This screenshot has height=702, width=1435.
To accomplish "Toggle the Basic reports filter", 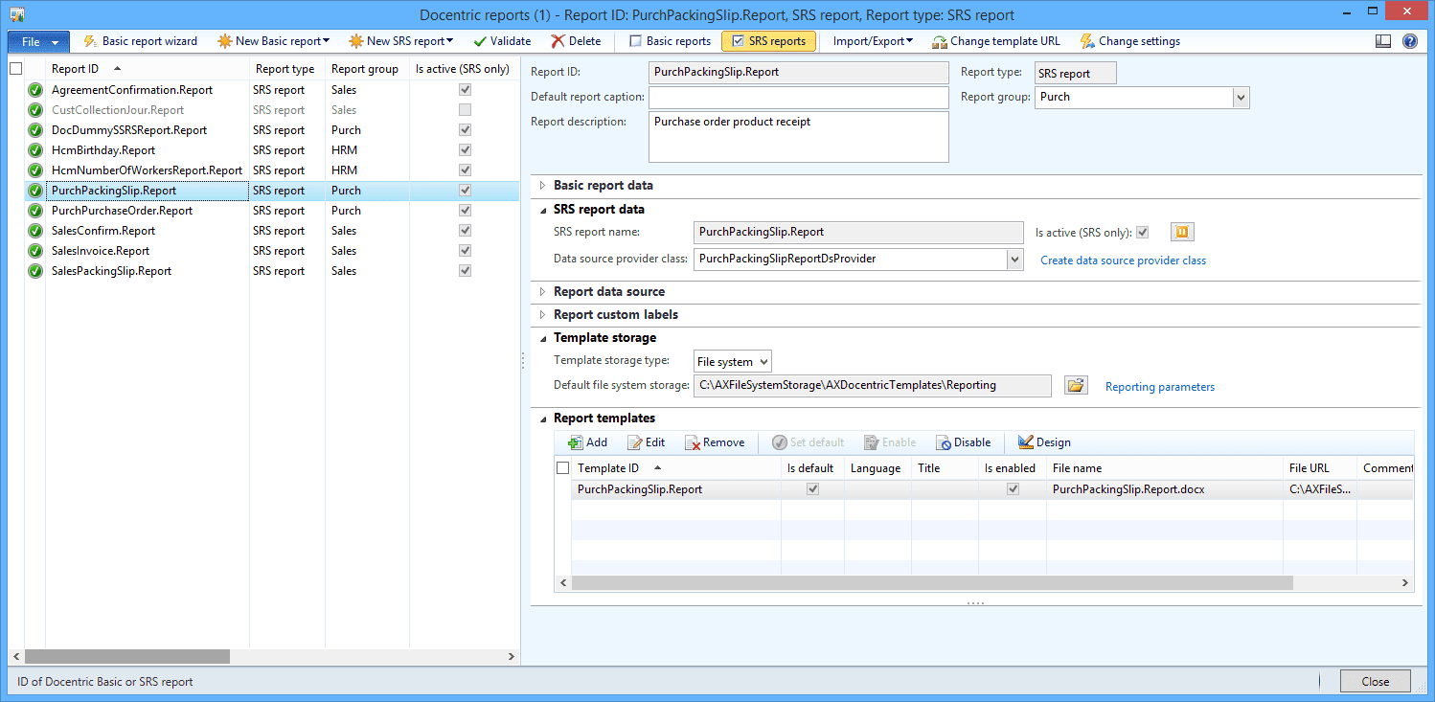I will (x=670, y=41).
